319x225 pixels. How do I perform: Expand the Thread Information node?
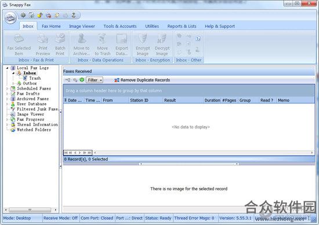point(8,124)
